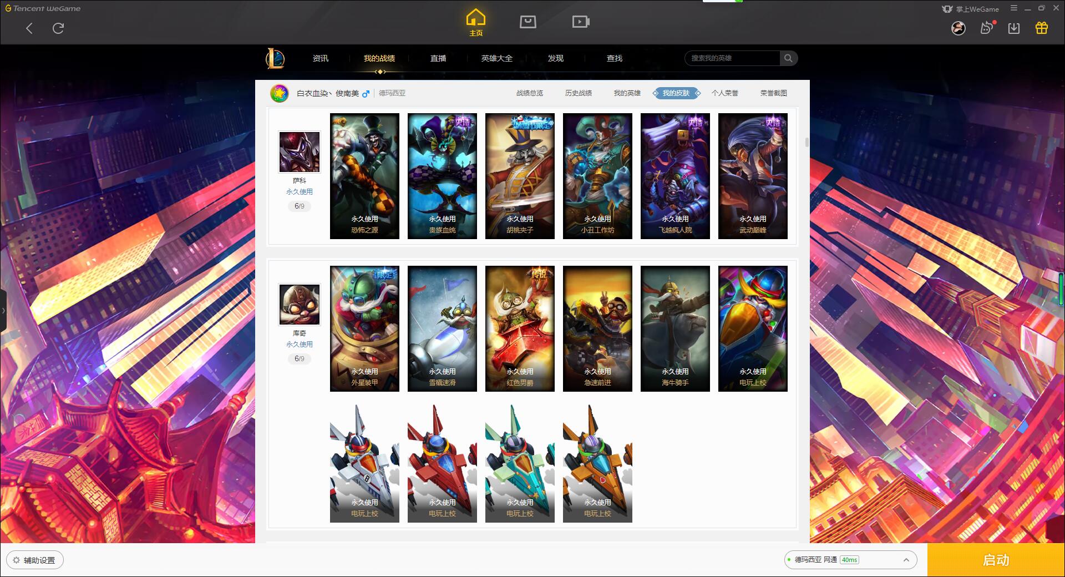
Task: Open the white jet 电玩上校 chroma
Action: click(x=364, y=463)
